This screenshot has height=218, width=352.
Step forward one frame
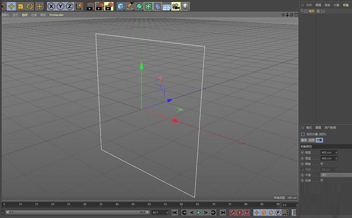[x=206, y=212]
